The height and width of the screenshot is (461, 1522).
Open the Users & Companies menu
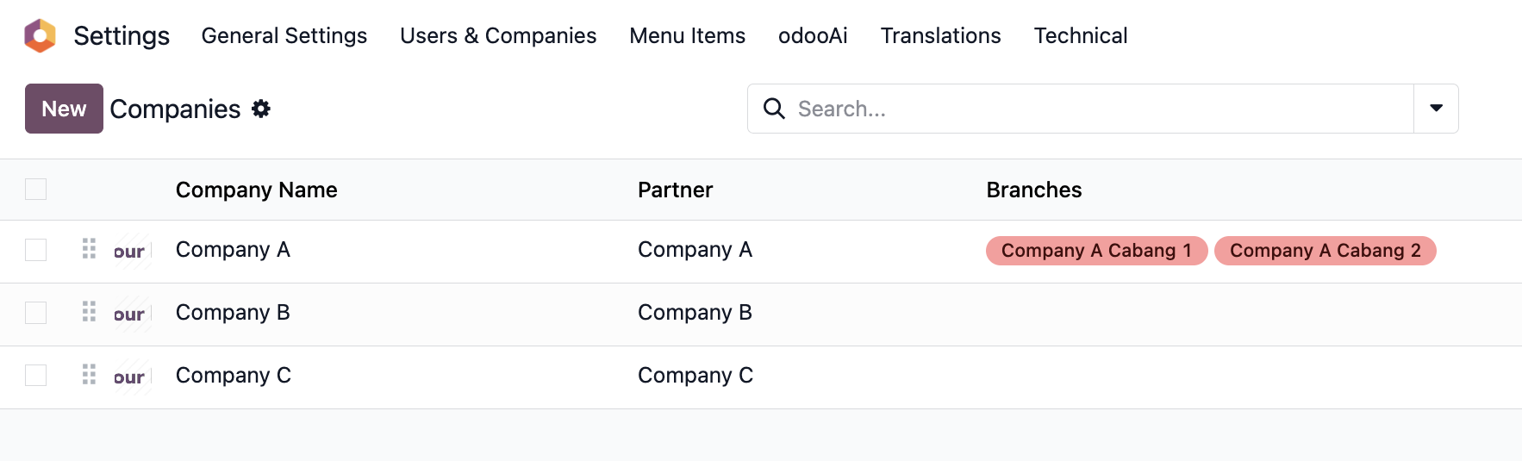pyautogui.click(x=497, y=35)
